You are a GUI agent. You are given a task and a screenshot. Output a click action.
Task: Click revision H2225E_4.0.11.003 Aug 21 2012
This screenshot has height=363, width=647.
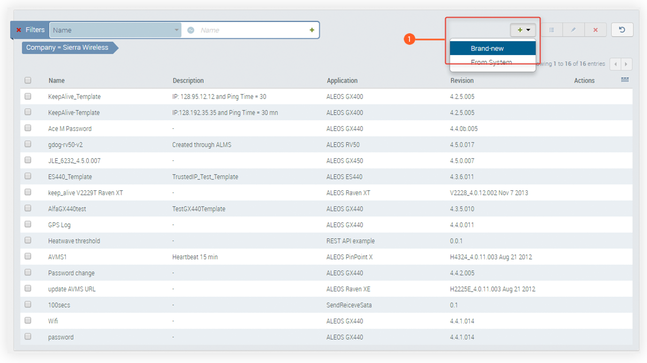(x=492, y=289)
